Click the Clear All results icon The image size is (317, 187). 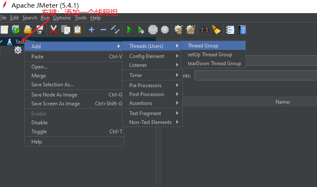coord(191,30)
